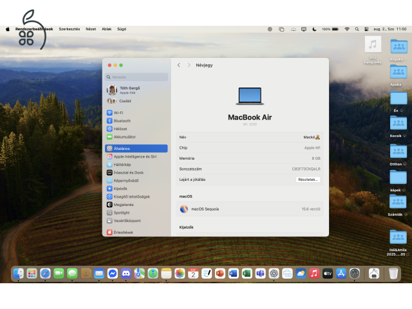Open the Számlák folder on desktop

coord(398,205)
